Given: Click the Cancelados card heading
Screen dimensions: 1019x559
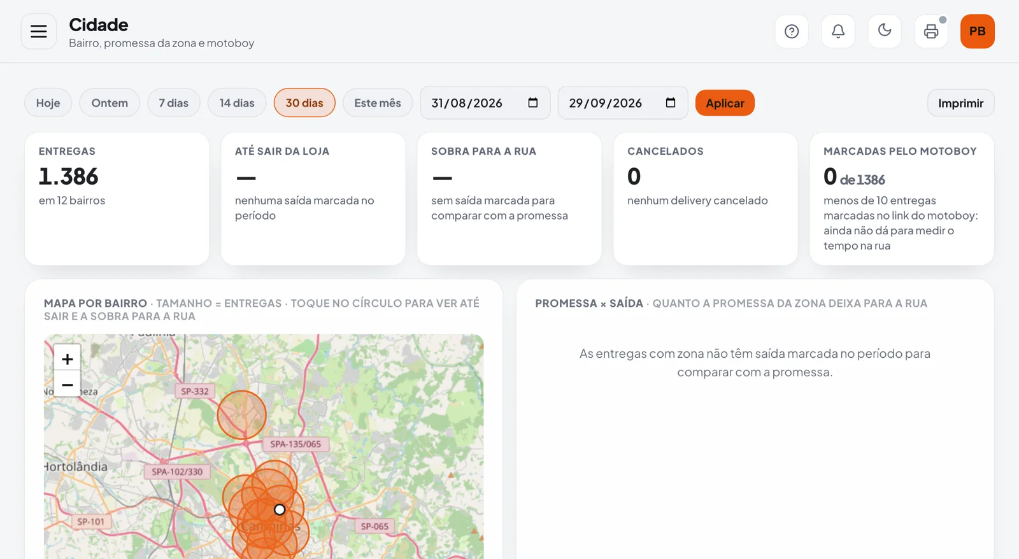Looking at the screenshot, I should pos(666,152).
